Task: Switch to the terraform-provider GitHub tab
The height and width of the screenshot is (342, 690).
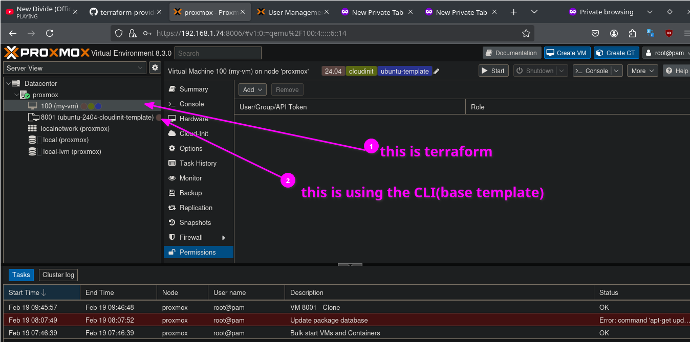Action: pos(122,12)
